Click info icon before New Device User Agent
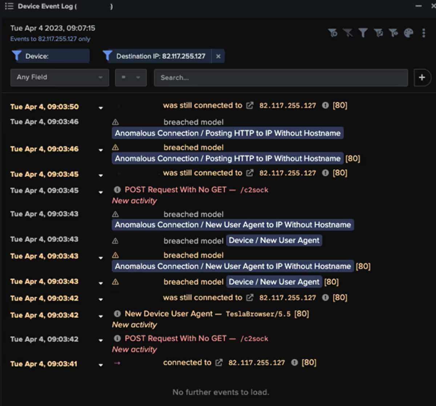The height and width of the screenshot is (406, 436). pos(117,314)
